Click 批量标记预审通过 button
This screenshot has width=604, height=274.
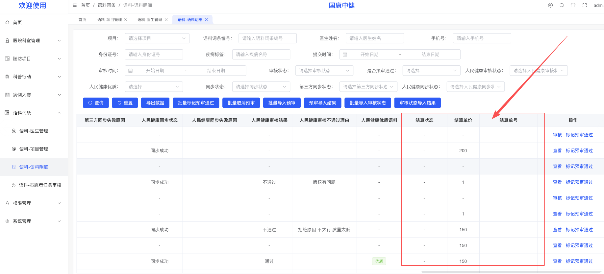[196, 103]
